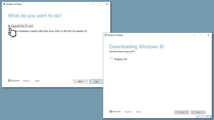Click the disabled Back button in the Downloading window
The image size is (214, 120).
(x=182, y=112)
